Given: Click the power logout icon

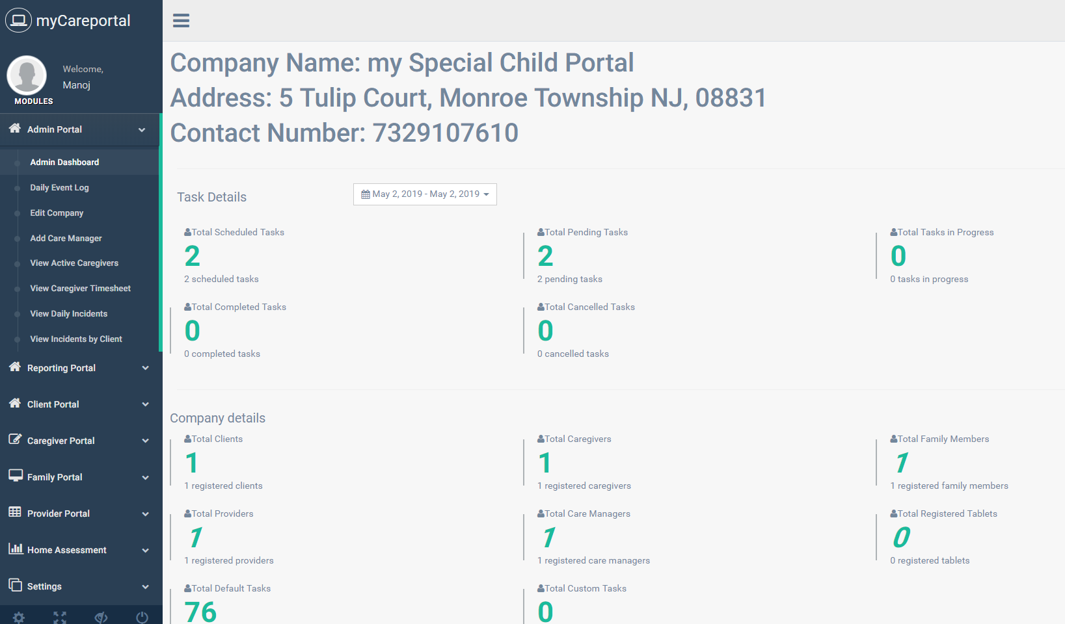Looking at the screenshot, I should 142,617.
